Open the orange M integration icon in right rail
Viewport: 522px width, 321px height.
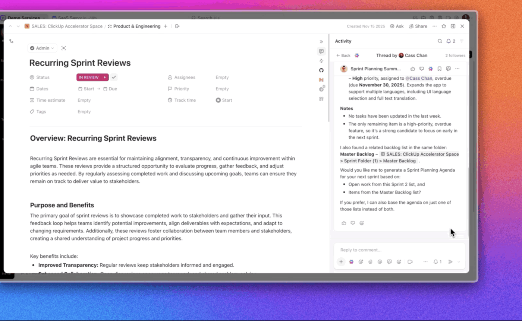point(321,80)
